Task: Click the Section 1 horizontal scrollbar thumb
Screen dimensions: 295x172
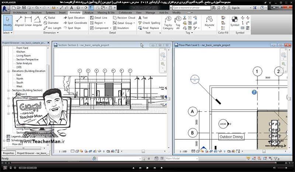Action: pos(143,151)
